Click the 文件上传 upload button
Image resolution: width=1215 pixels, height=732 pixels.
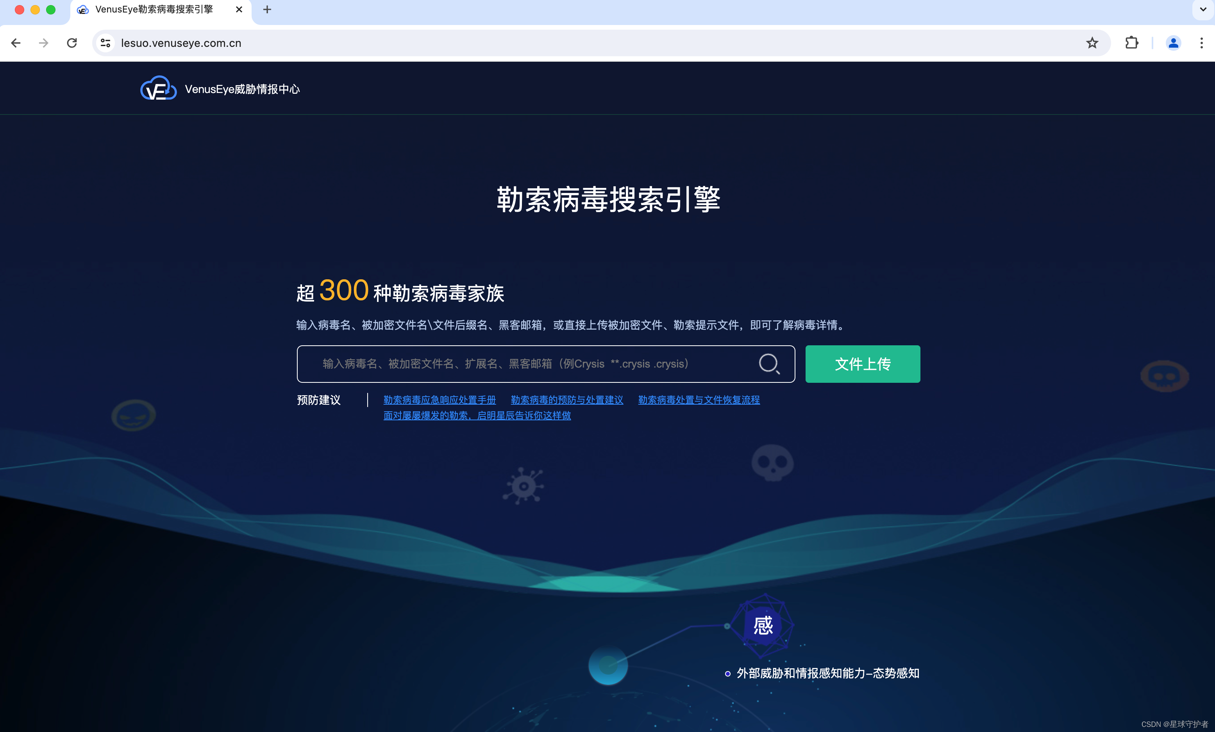tap(863, 364)
